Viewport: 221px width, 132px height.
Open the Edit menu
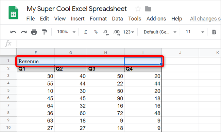click(45, 19)
